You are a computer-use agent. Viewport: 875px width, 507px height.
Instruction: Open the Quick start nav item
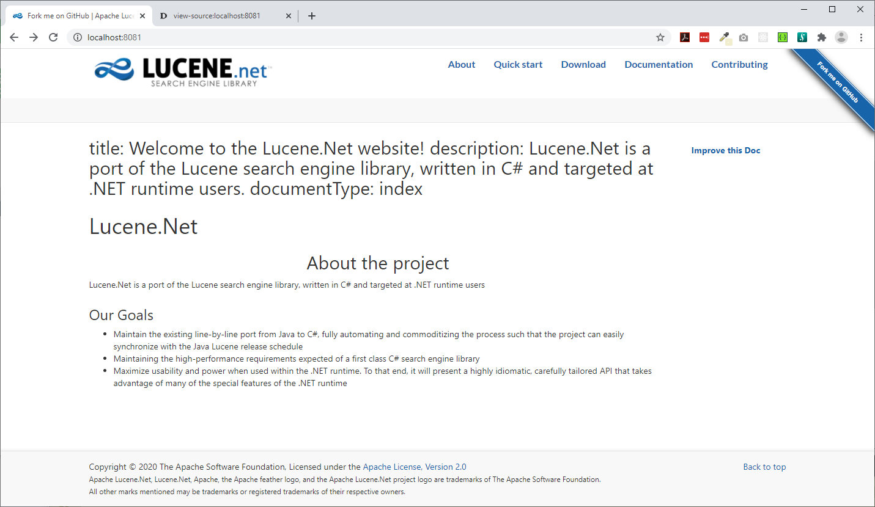pos(518,64)
